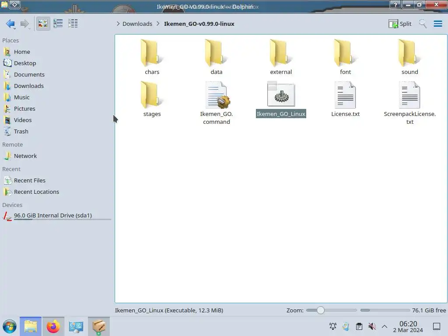This screenshot has width=448, height=336.
Task: Select the sound folder
Action: [x=409, y=57]
